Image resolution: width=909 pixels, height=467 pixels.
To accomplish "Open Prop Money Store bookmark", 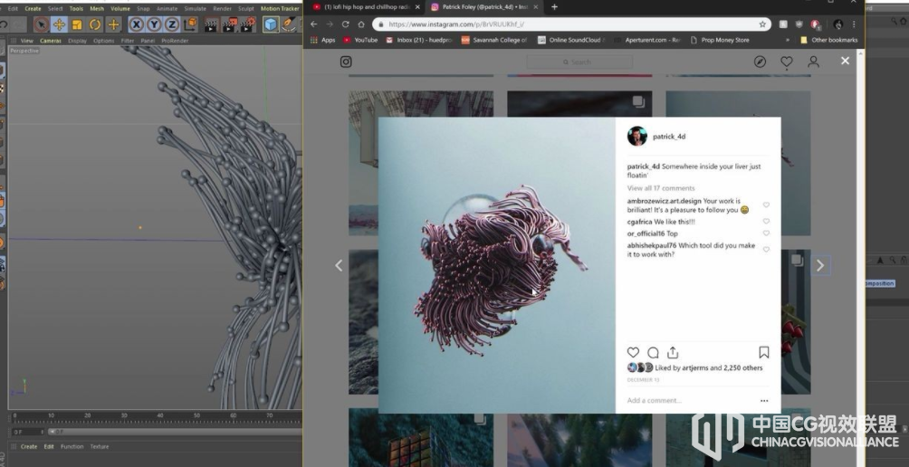I will [720, 40].
